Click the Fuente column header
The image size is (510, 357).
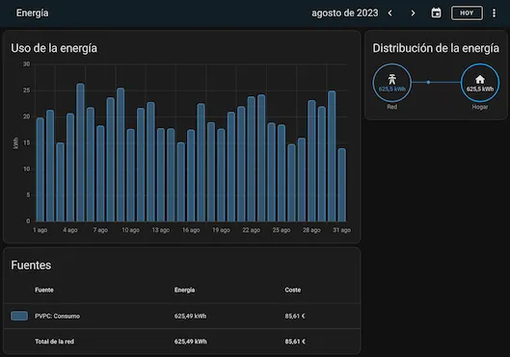pos(44,290)
